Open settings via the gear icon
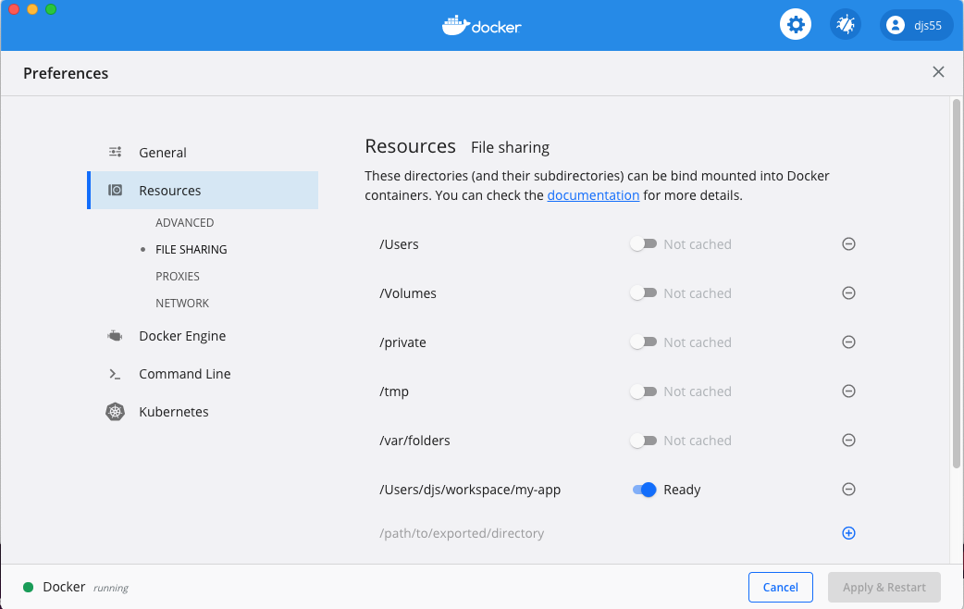The height and width of the screenshot is (609, 964). 795,25
